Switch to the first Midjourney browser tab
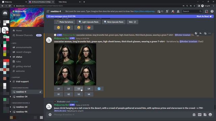 click(x=14, y=2)
